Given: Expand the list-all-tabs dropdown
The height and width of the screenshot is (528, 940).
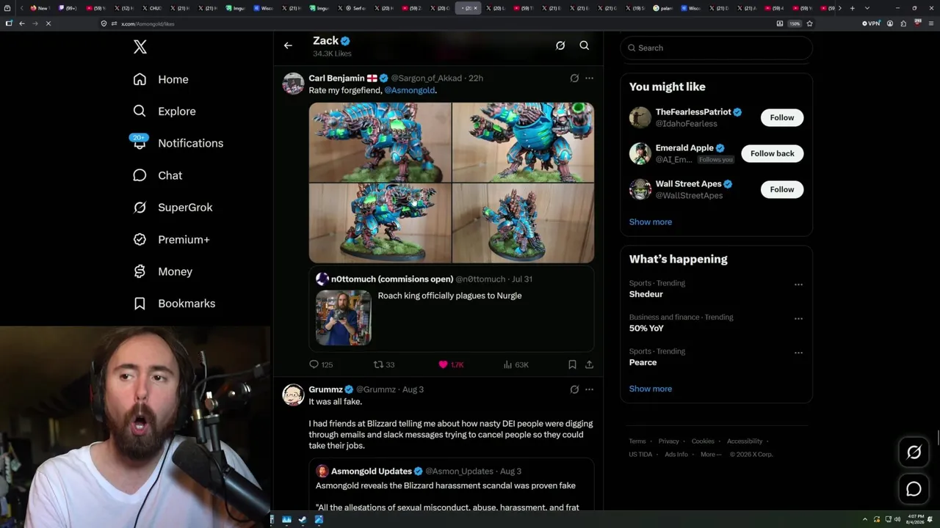Looking at the screenshot, I should click(x=867, y=8).
